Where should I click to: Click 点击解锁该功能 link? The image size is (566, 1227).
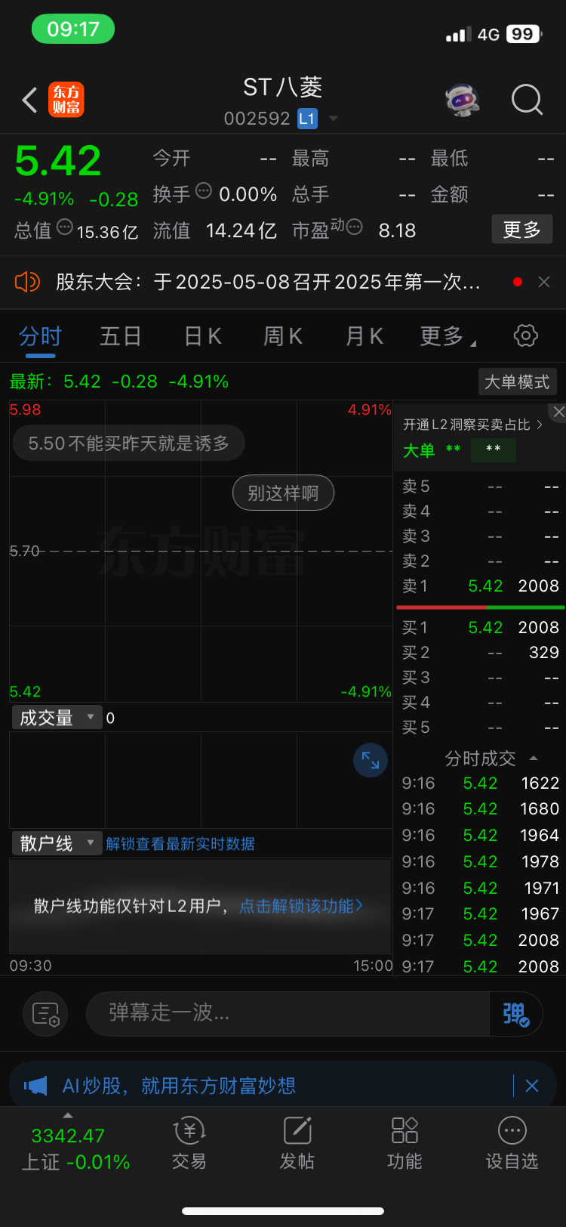point(301,905)
